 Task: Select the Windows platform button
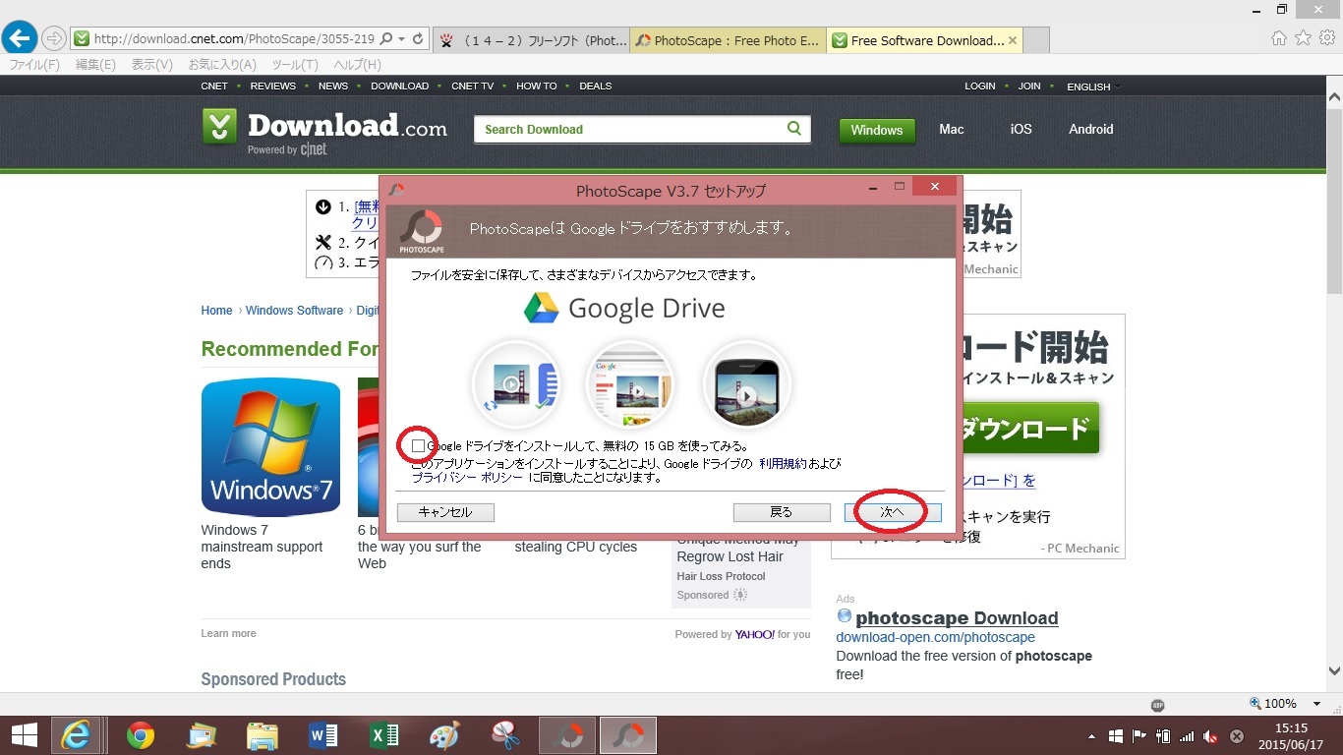877,130
